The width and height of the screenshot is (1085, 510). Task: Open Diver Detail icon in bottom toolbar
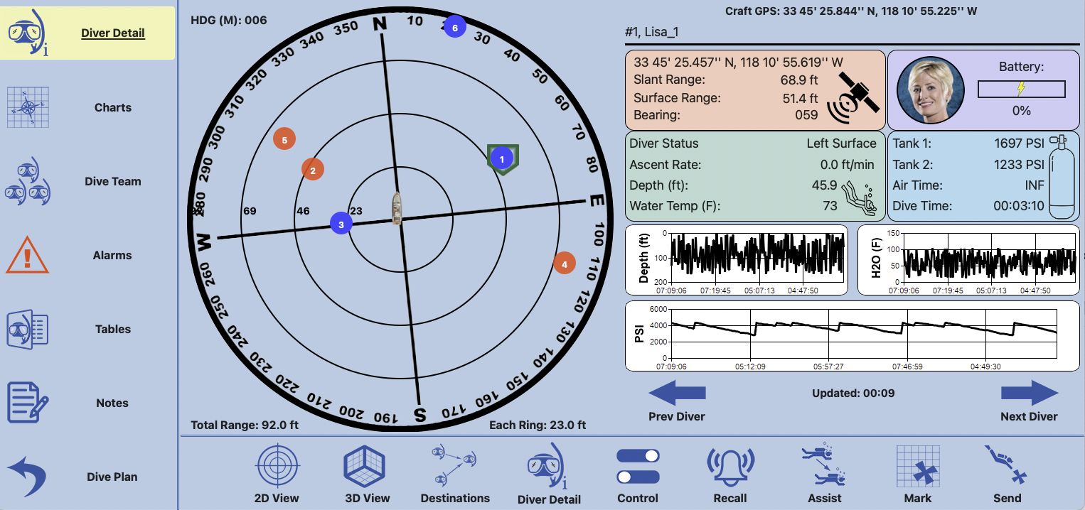pos(548,467)
